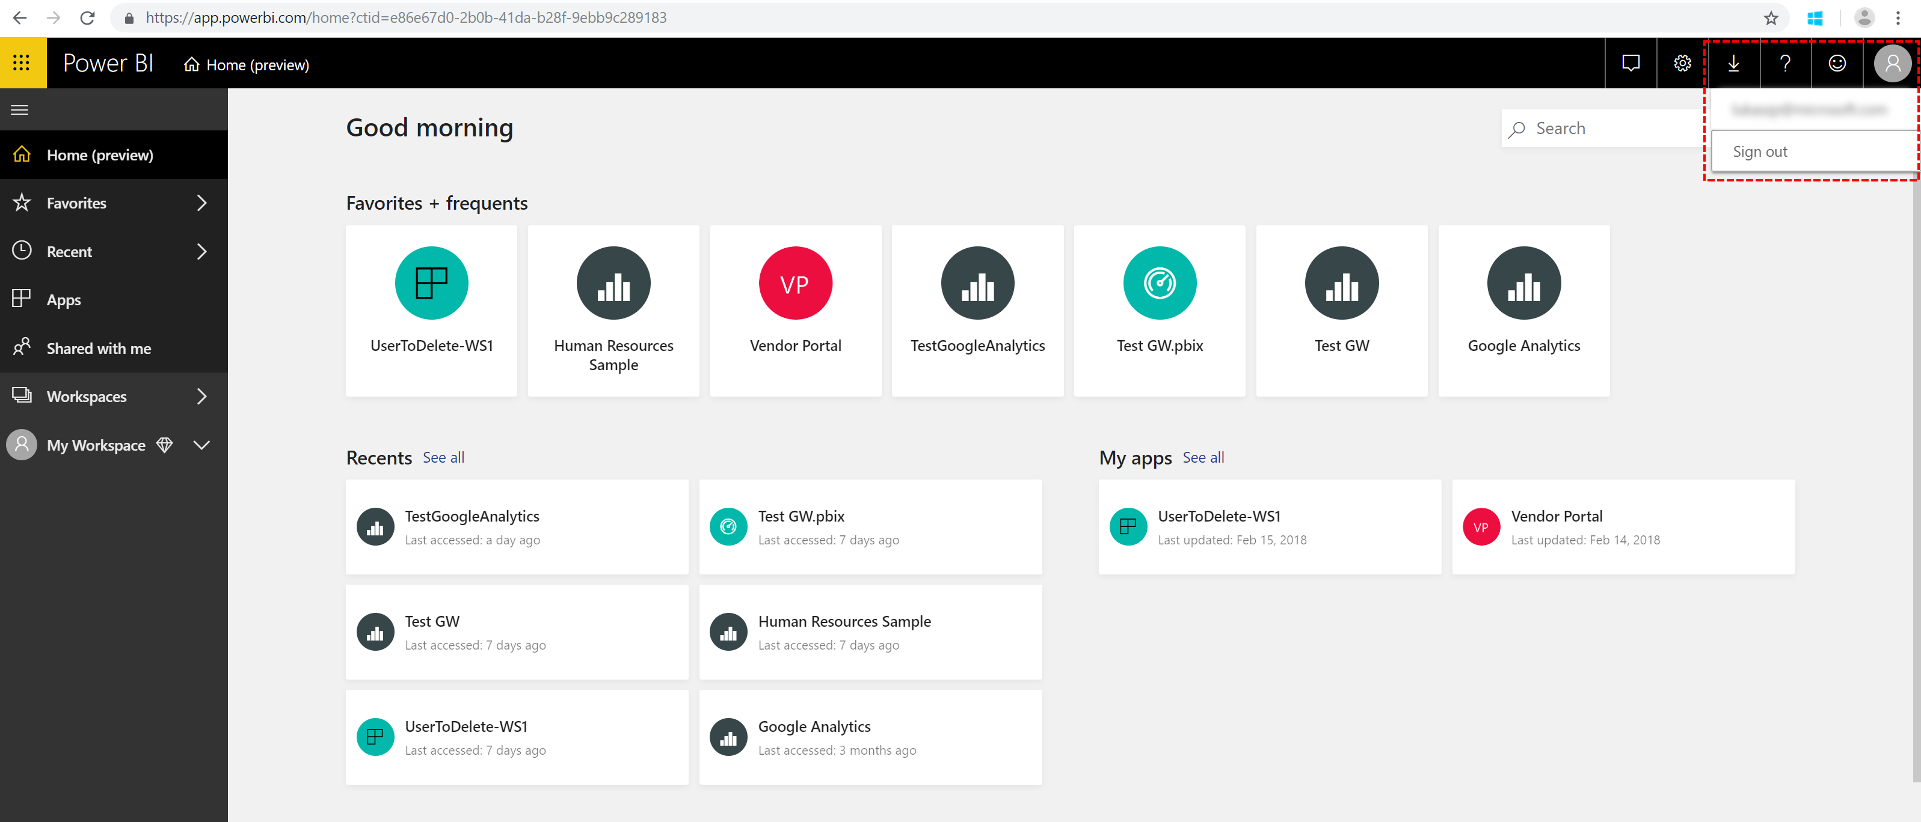Screen dimensions: 1921x822
Task: Open the Settings gear icon
Action: pyautogui.click(x=1682, y=63)
